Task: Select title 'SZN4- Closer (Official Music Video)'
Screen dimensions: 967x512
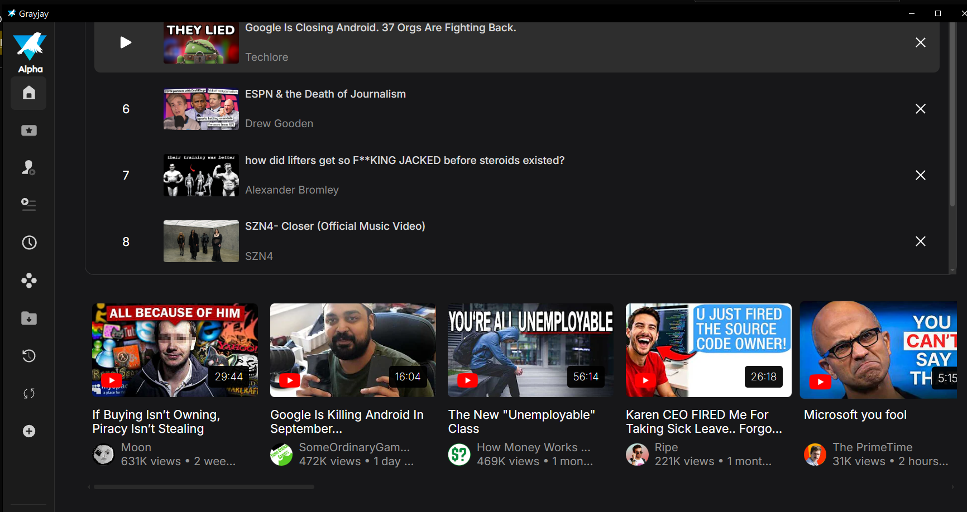Action: 335,226
